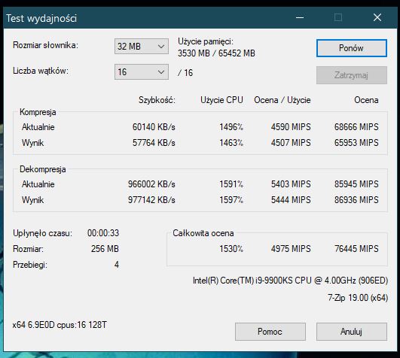
Task: Click the value 4507 MIPS
Action: pyautogui.click(x=291, y=143)
